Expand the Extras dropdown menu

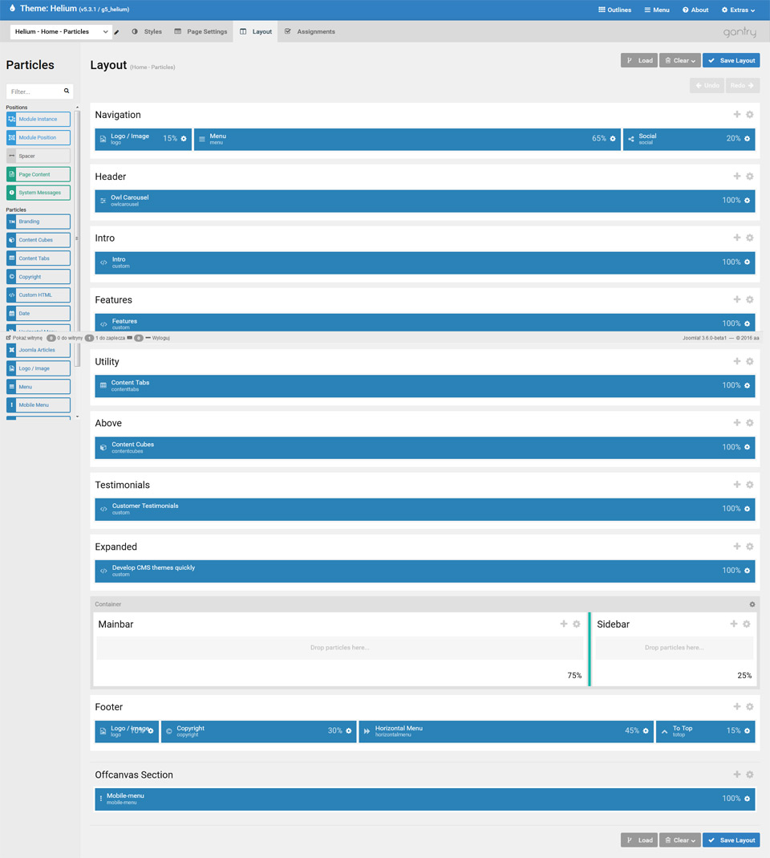click(738, 10)
